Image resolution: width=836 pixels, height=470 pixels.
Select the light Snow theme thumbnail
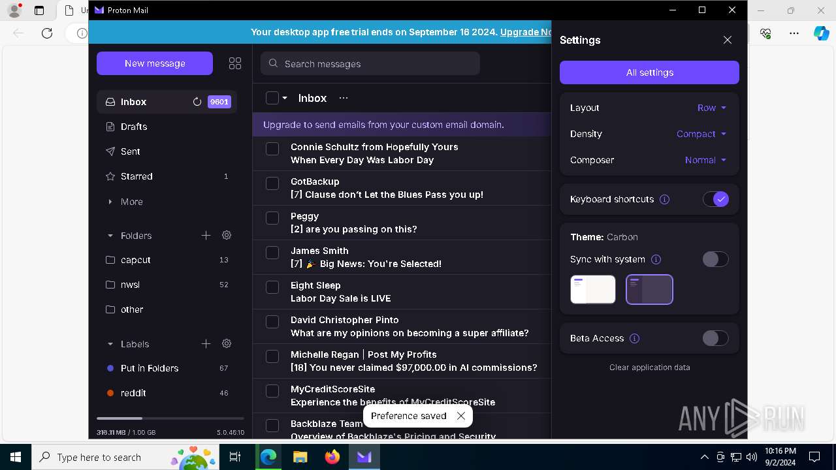[593, 289]
